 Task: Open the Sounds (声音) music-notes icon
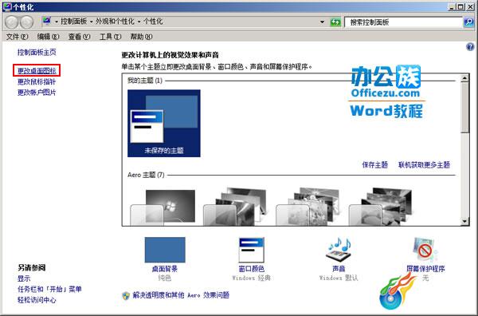coord(339,250)
